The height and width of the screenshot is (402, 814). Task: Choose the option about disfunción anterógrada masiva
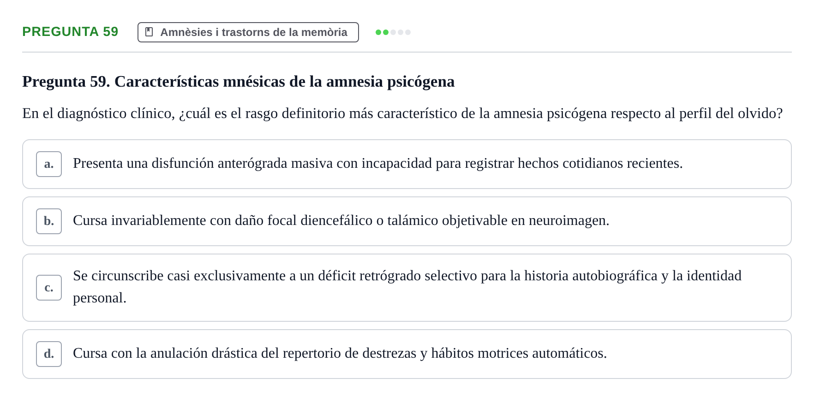click(407, 164)
